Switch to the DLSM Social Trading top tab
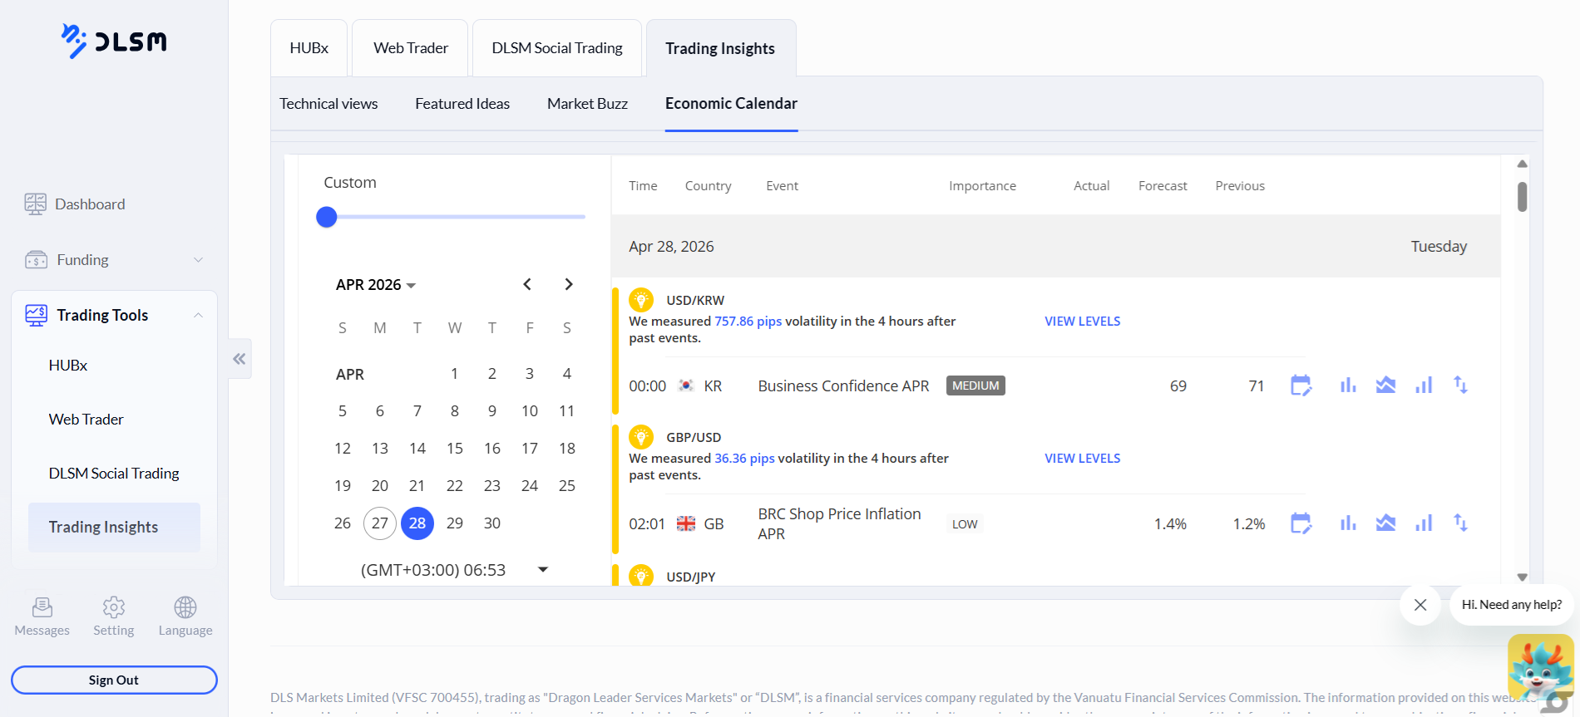This screenshot has width=1580, height=717. [x=557, y=48]
